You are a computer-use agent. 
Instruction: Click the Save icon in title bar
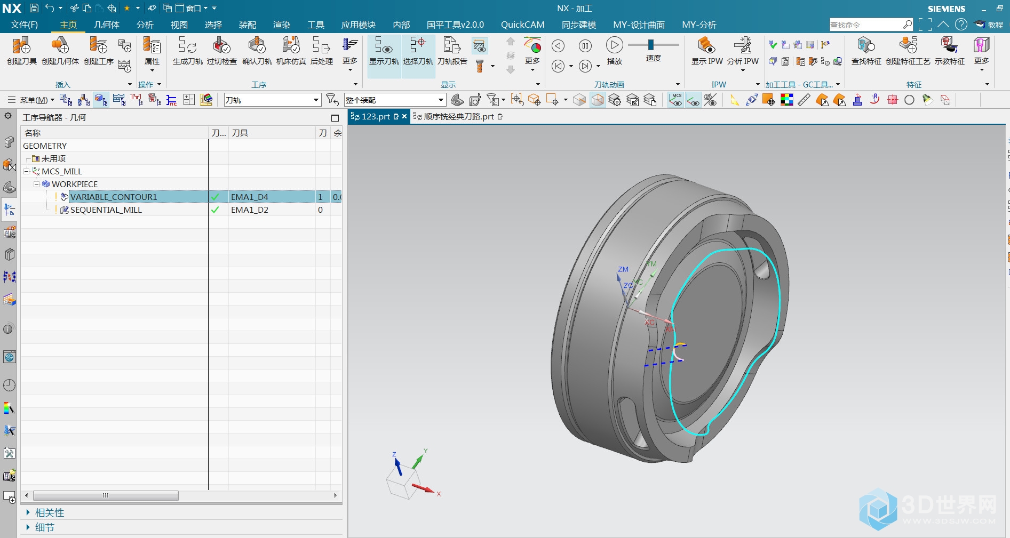pos(34,8)
